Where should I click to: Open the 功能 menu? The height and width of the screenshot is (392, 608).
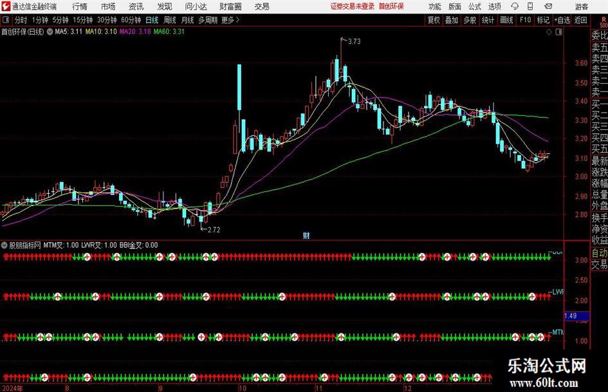(x=435, y=6)
